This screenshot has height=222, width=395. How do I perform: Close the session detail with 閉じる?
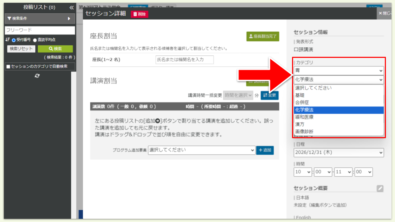386,14
